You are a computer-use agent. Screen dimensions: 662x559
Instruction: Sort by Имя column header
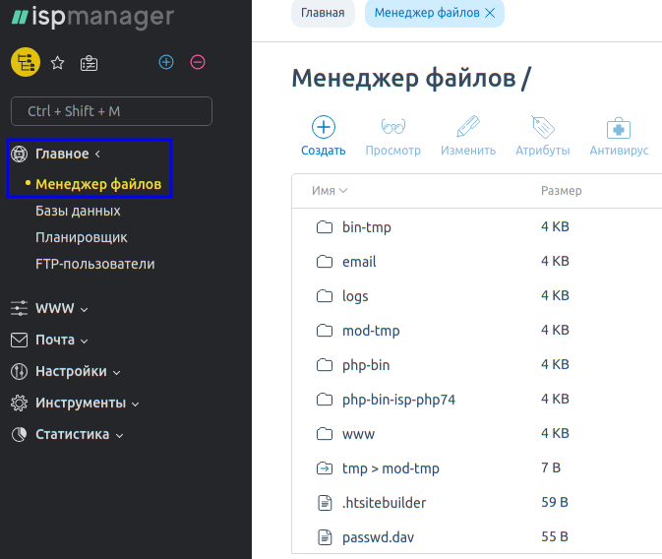[330, 191]
